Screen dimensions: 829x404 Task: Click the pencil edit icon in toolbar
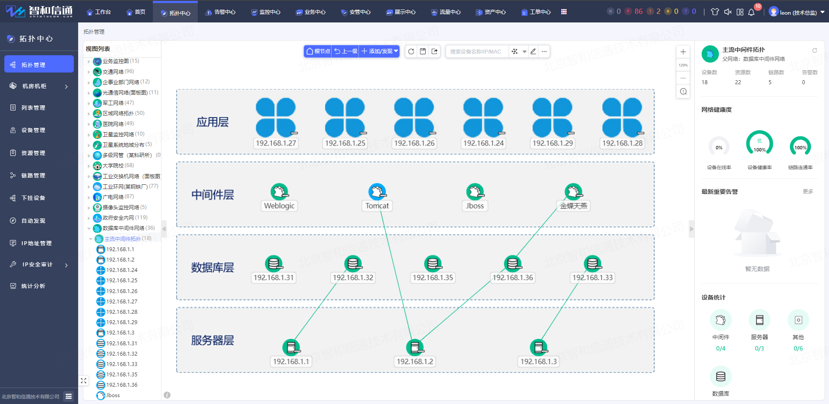533,51
